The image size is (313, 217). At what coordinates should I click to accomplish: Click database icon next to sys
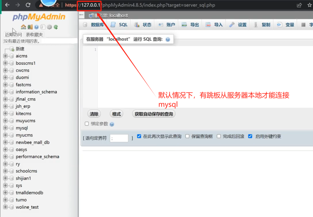click(12, 186)
